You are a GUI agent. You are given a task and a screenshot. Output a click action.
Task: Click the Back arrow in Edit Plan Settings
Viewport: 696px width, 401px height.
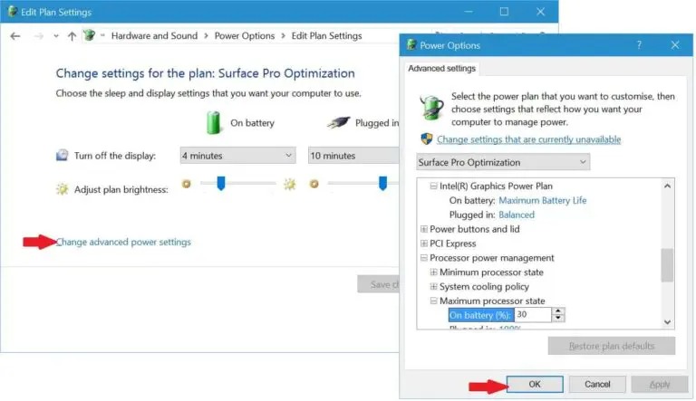pos(15,36)
